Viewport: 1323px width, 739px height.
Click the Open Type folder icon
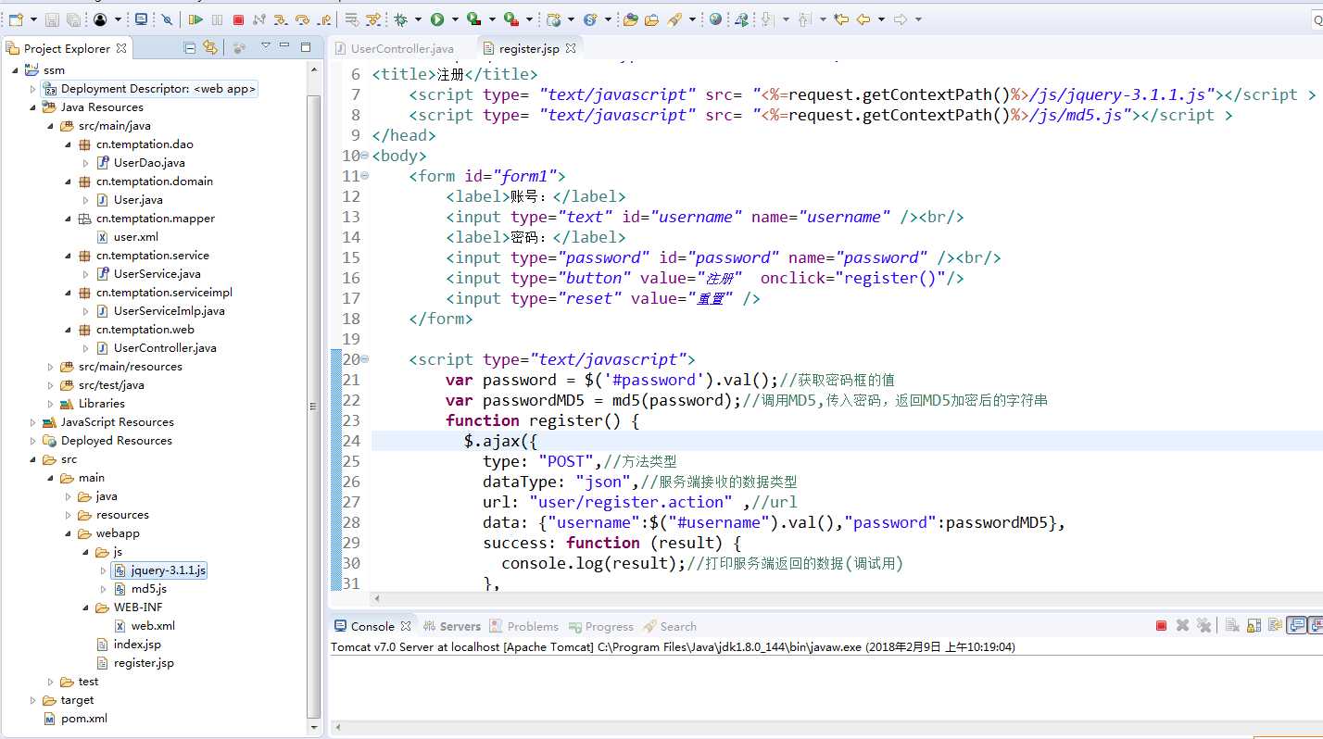[630, 19]
